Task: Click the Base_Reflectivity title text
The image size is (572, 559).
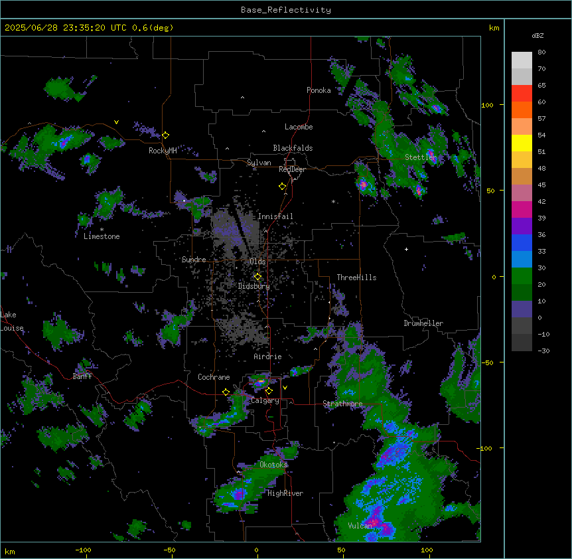Action: point(286,10)
